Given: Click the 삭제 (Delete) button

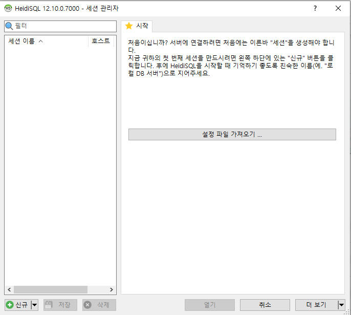Looking at the screenshot, I should pyautogui.click(x=99, y=305).
